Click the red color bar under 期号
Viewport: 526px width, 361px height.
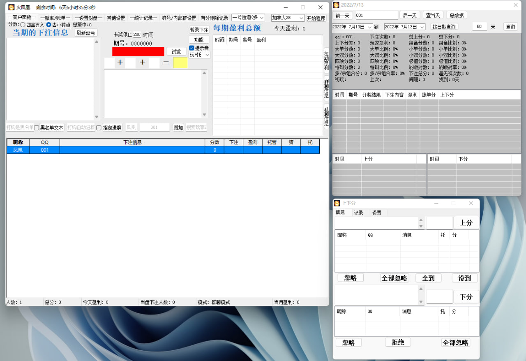(x=138, y=52)
